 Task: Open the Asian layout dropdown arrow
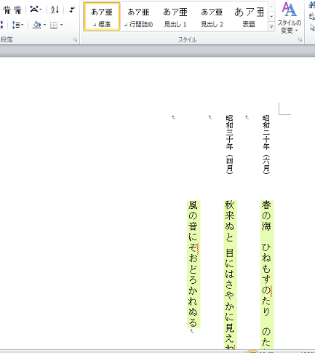pos(41,9)
